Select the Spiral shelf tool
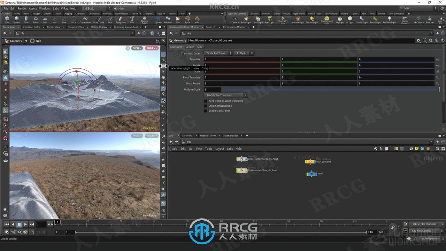The width and height of the screenshot is (446, 251). [x=187, y=20]
